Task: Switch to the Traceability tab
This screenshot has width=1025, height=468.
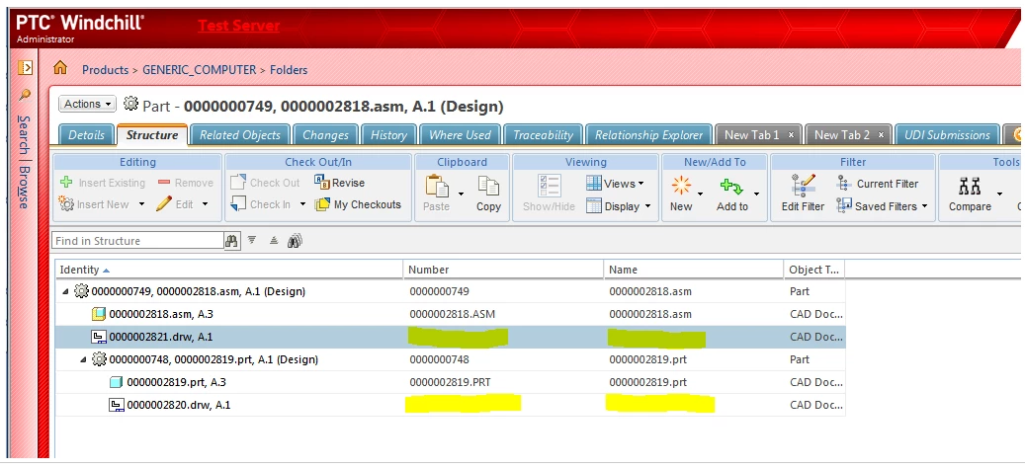Action: pyautogui.click(x=543, y=135)
